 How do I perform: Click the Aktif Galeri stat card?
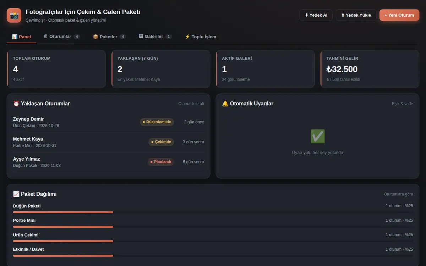pos(265,69)
